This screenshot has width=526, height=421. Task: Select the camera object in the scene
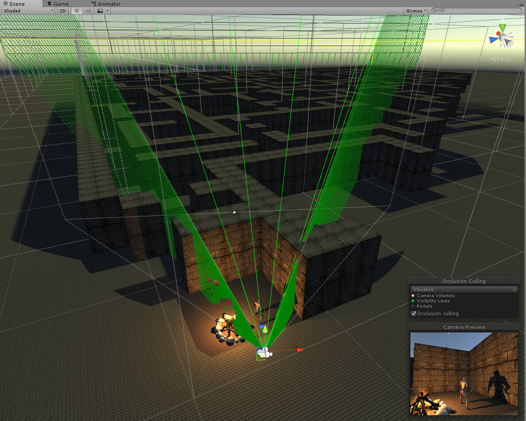point(263,352)
